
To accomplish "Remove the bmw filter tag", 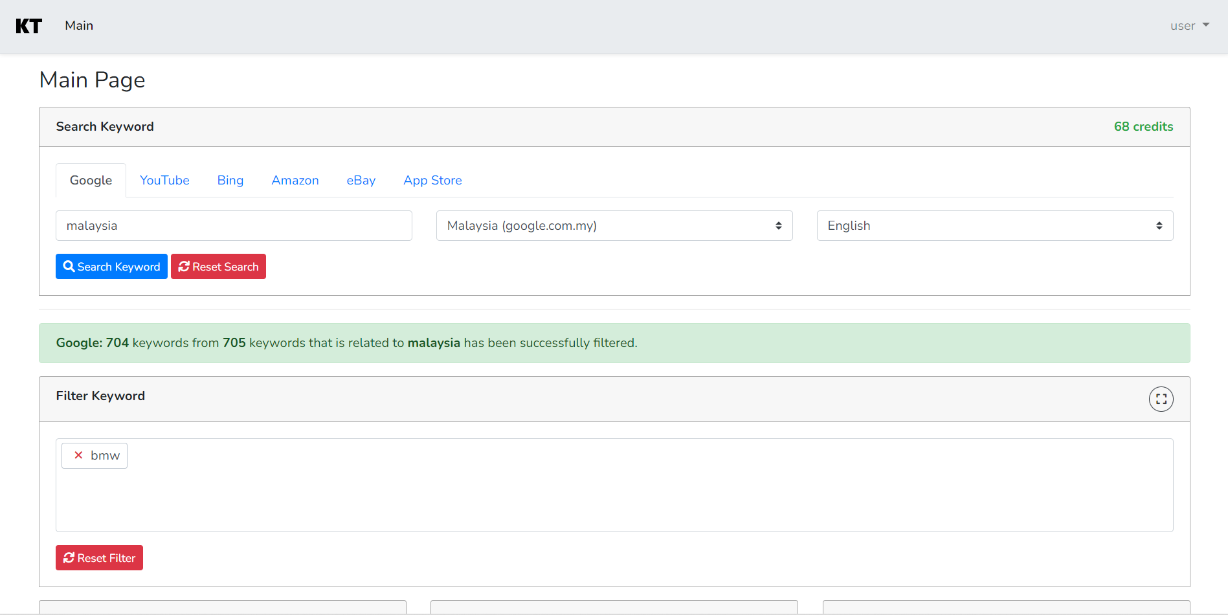I will pos(78,455).
